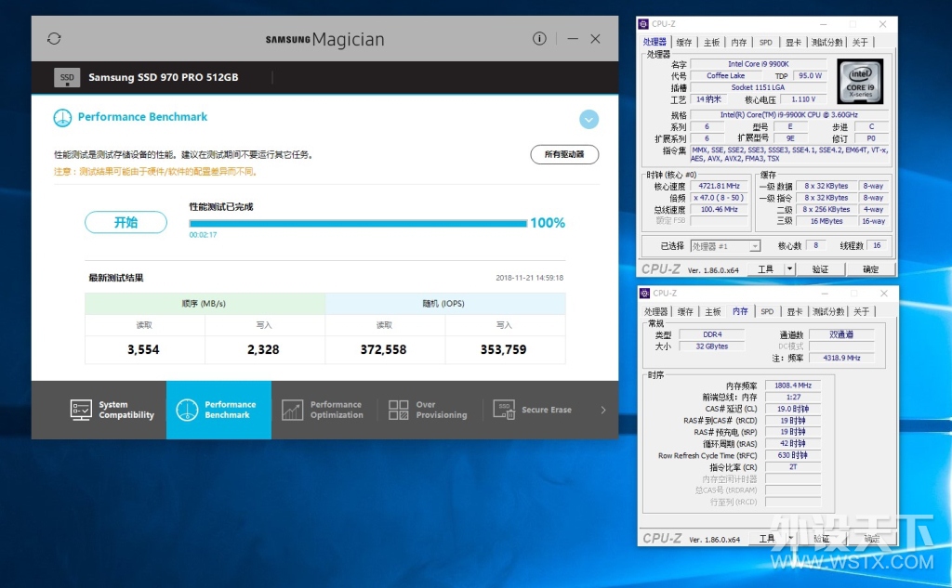Click the sequential read result 3,554
952x588 pixels.
[x=143, y=350]
